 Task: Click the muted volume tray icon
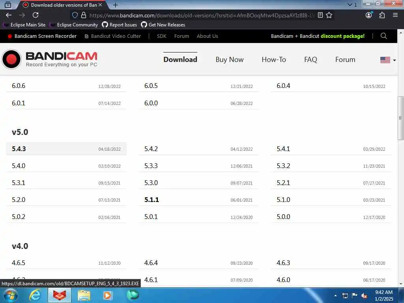[x=364, y=296]
